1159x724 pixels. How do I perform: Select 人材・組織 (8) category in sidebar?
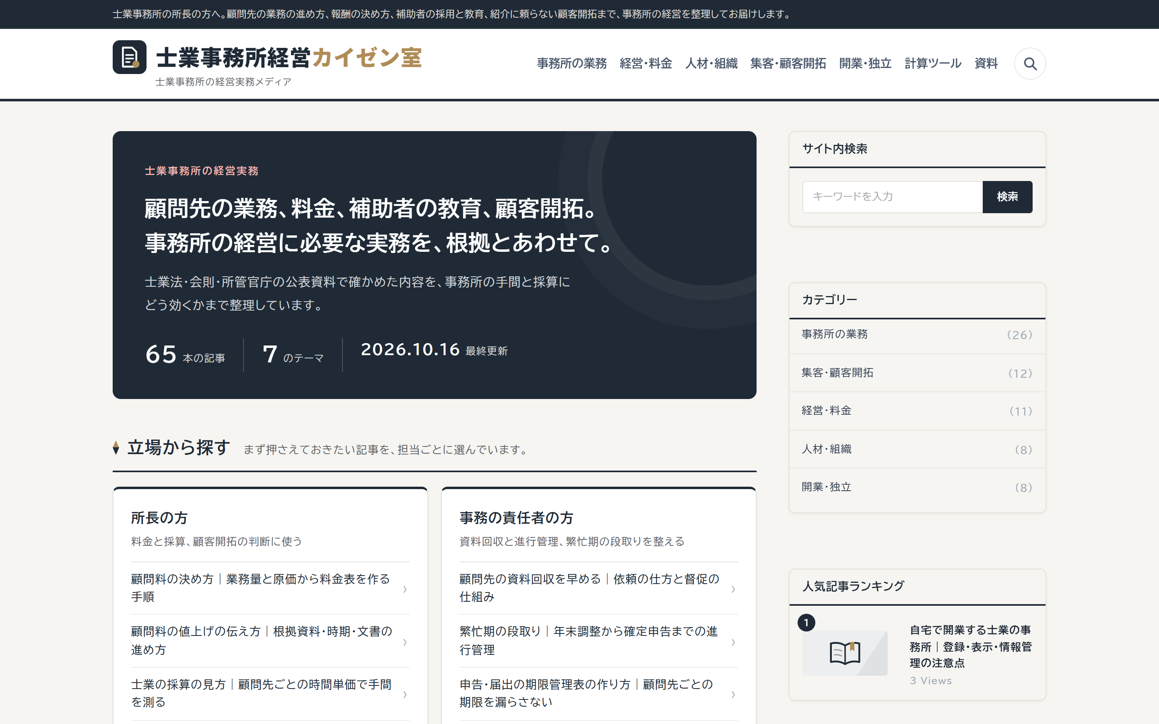click(x=917, y=449)
